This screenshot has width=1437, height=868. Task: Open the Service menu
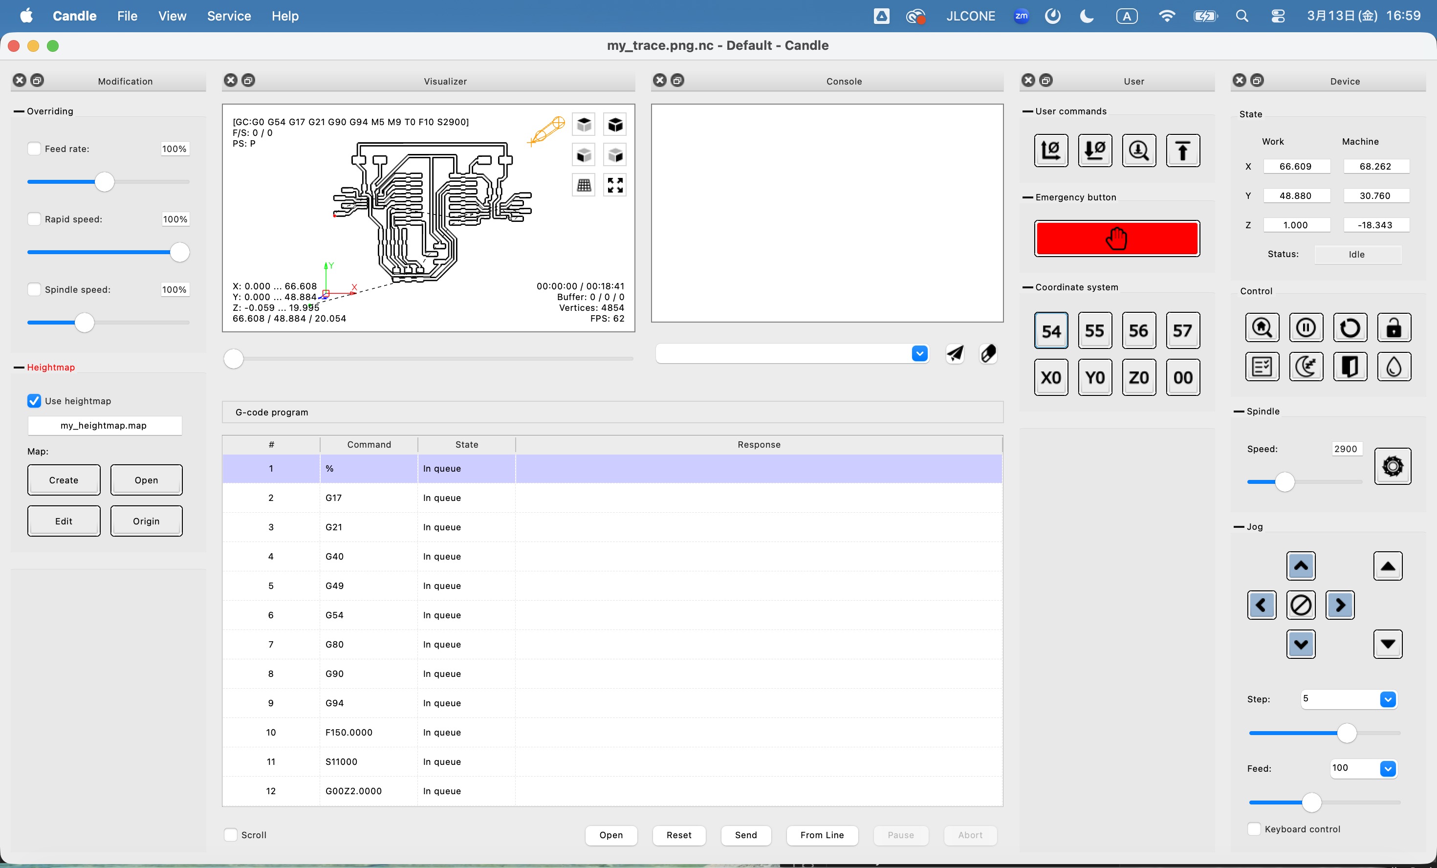pos(228,16)
